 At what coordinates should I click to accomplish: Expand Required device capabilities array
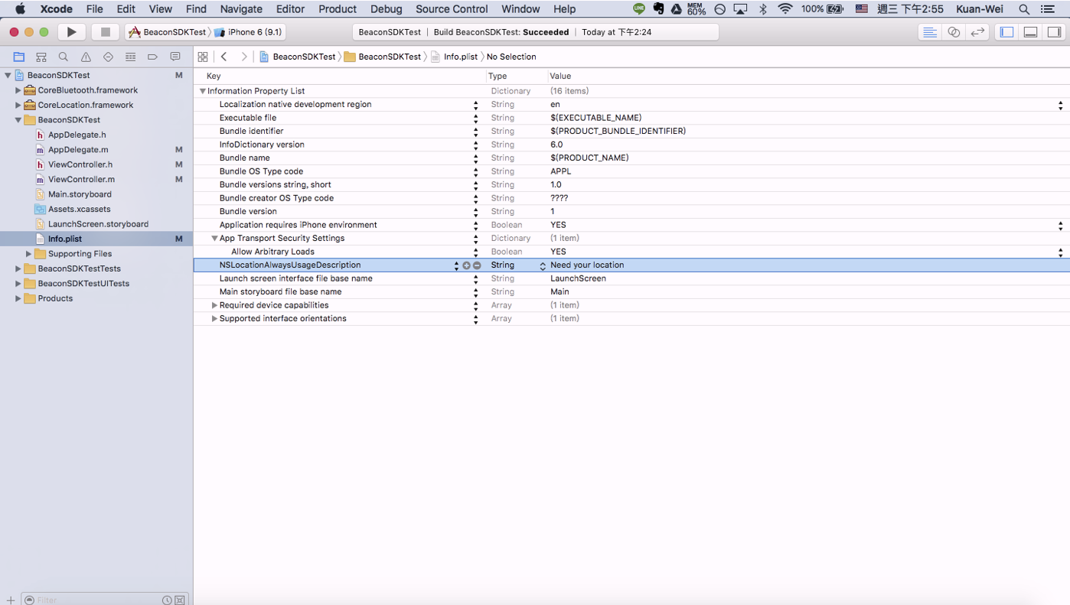214,305
